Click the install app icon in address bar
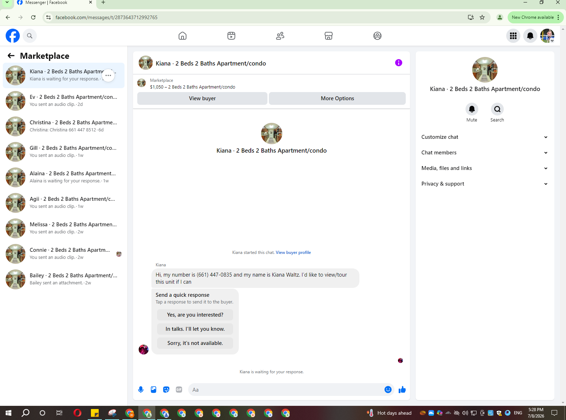 (471, 17)
